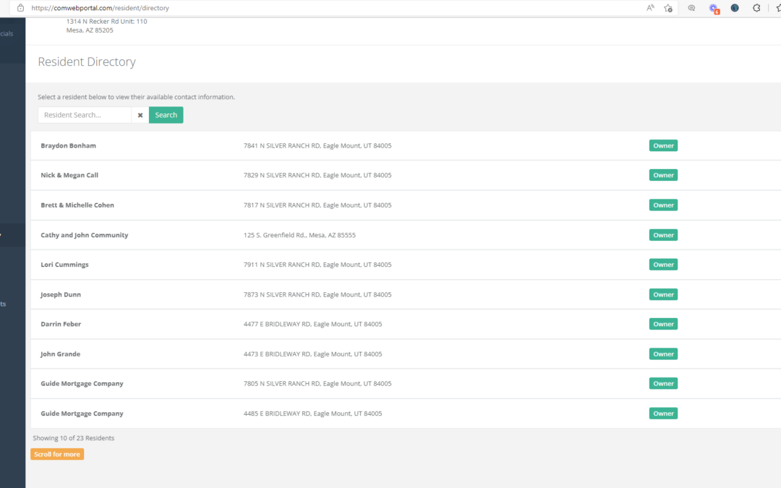Type in the Resident Search field
The width and height of the screenshot is (781, 488).
tap(85, 115)
